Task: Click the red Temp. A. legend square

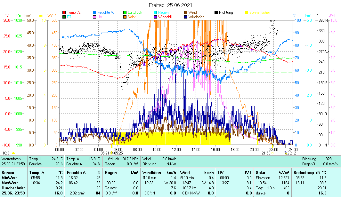Action: click(64, 12)
